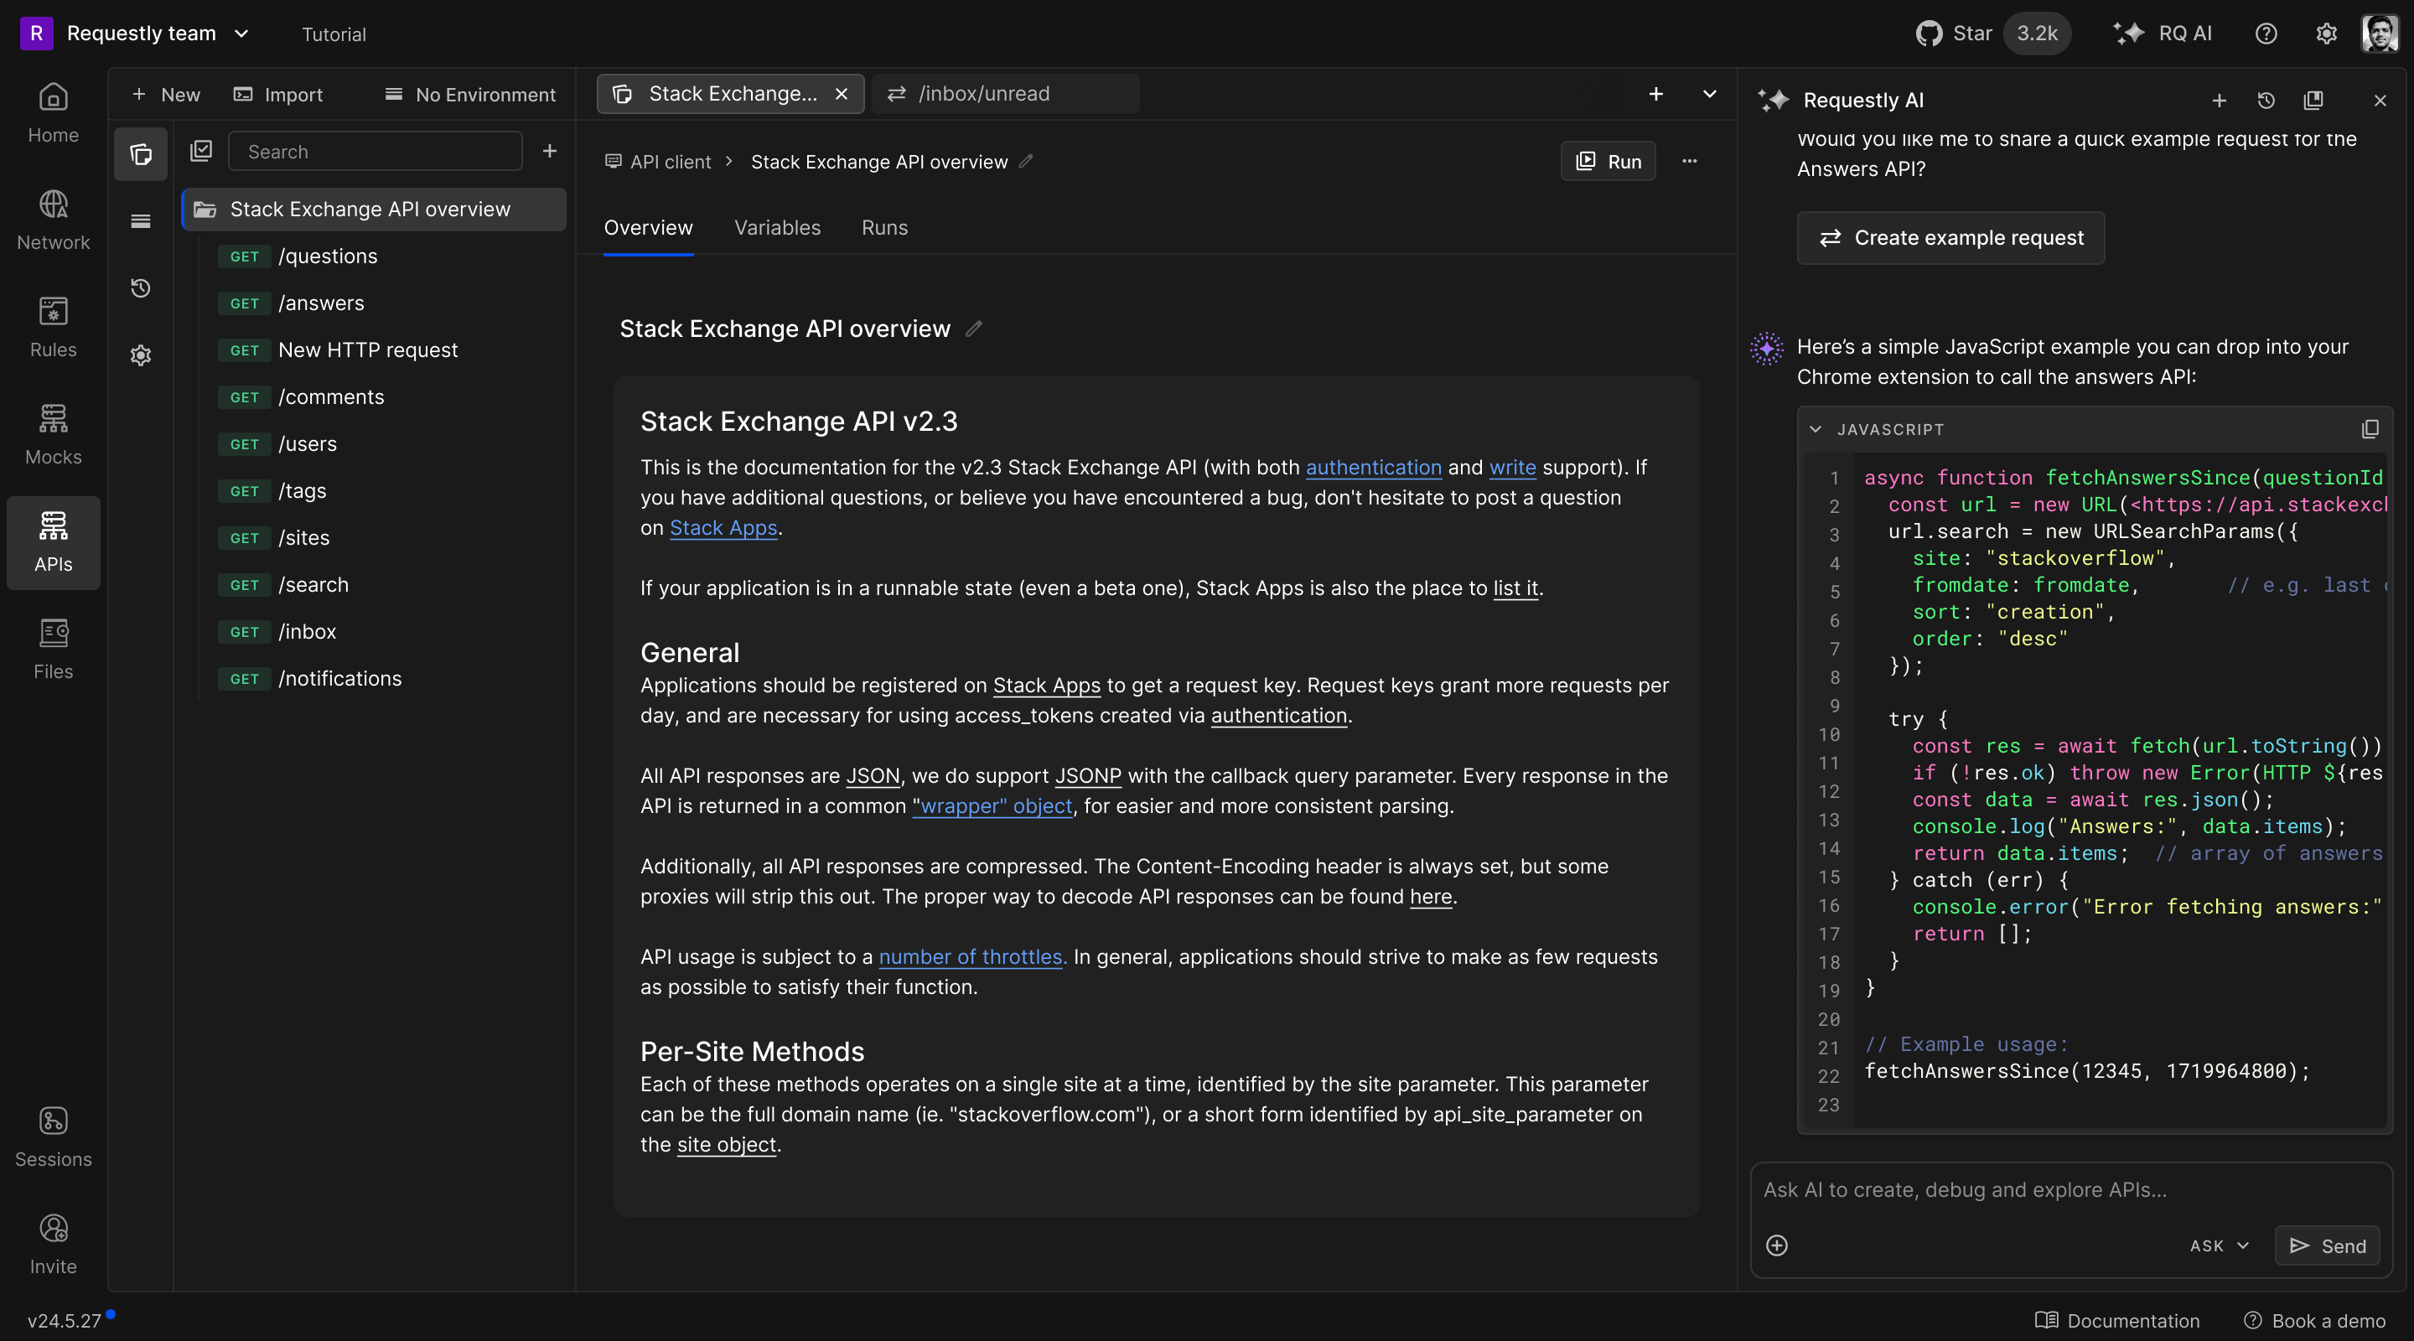
Task: Open the help question mark icon
Action: (x=2266, y=34)
